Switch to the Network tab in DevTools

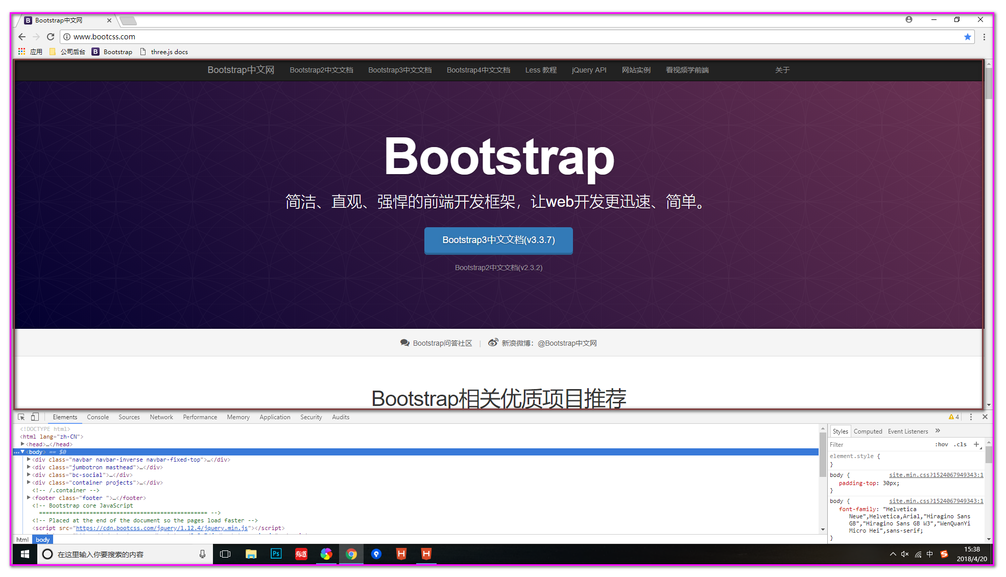click(x=161, y=417)
